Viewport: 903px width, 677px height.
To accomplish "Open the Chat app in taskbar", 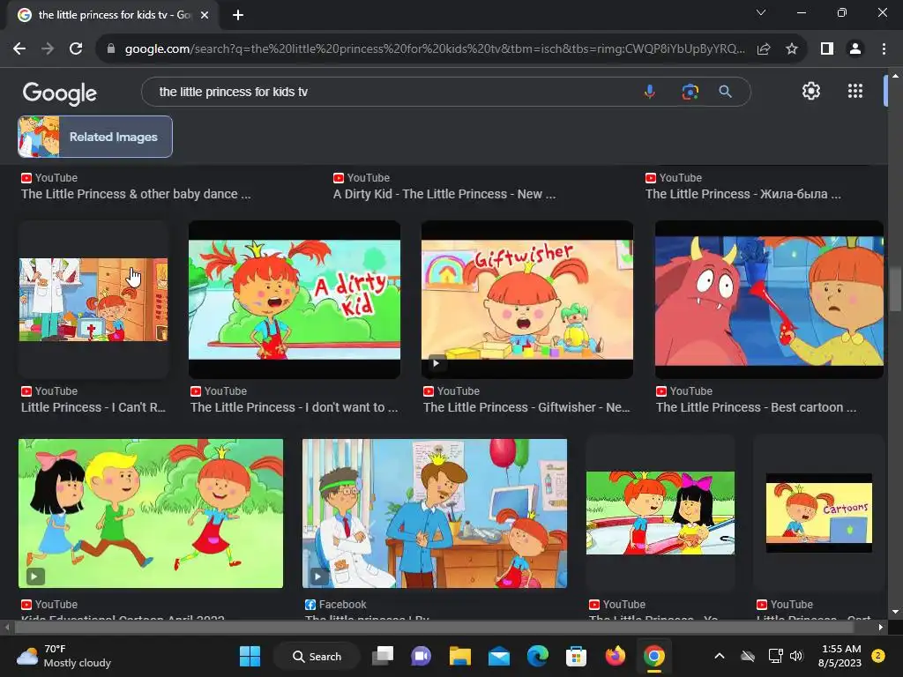I will pos(421,656).
